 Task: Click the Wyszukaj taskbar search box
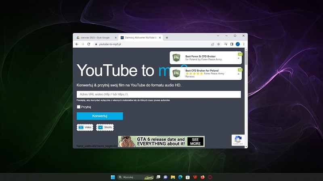(x=136, y=177)
